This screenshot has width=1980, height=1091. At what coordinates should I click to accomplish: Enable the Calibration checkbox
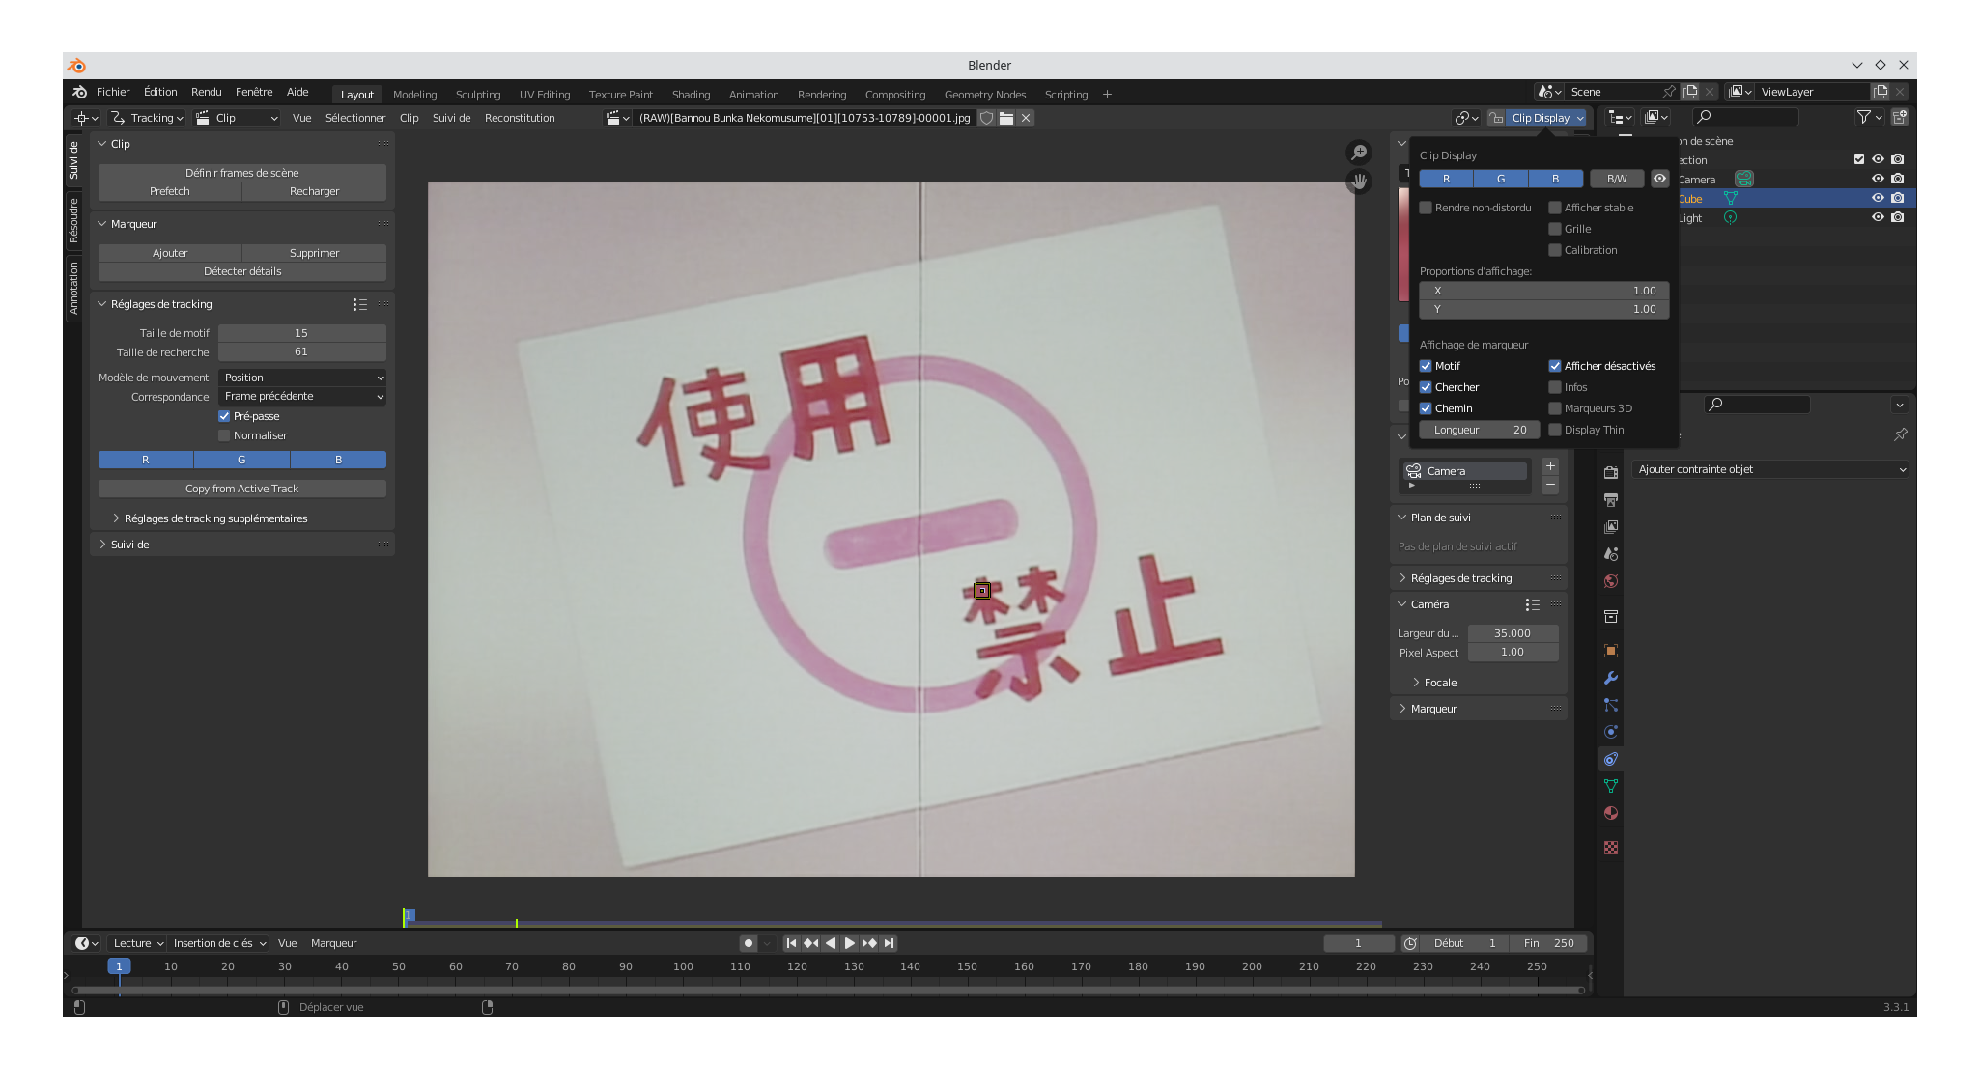(x=1555, y=250)
